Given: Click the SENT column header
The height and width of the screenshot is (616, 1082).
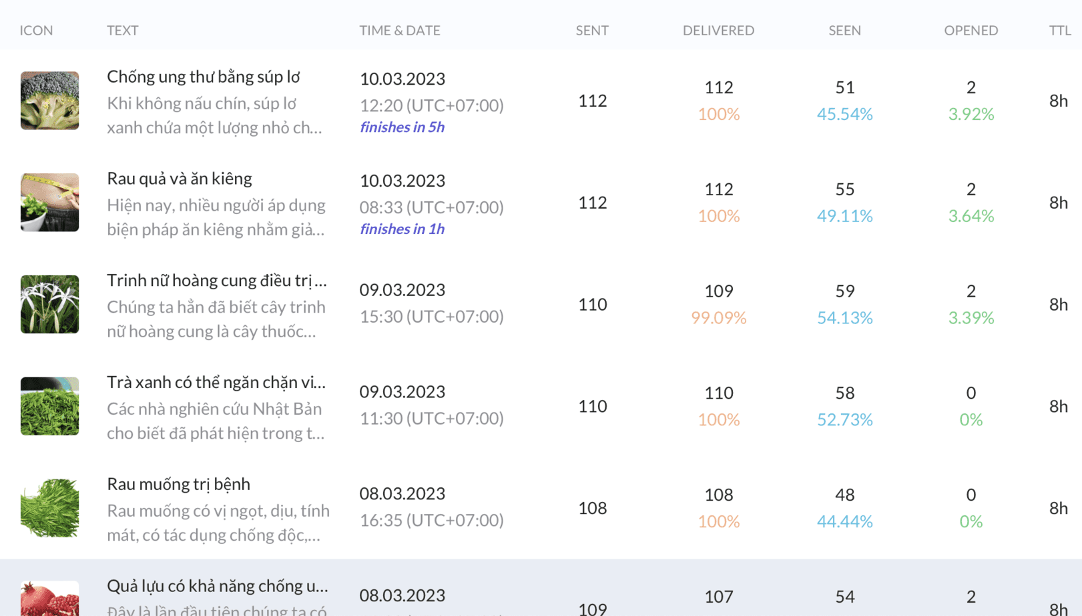Looking at the screenshot, I should pos(591,31).
